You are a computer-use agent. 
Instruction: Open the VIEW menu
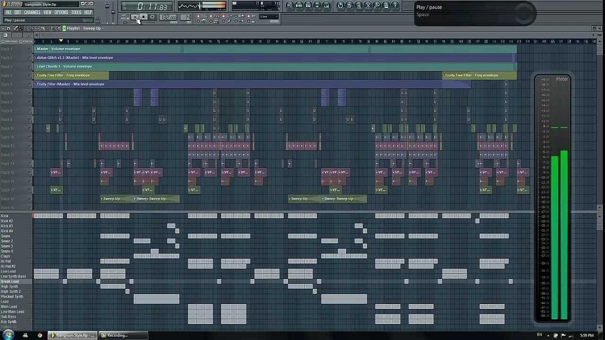(47, 12)
